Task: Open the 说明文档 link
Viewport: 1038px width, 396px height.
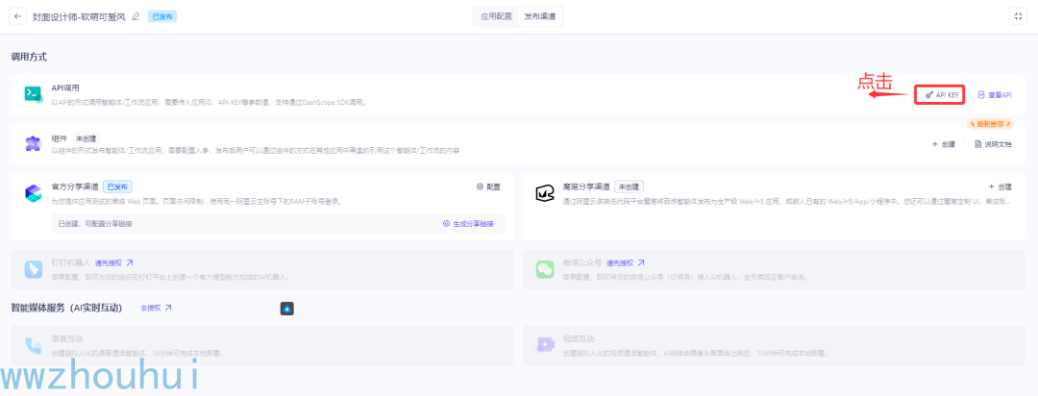Action: click(x=993, y=144)
